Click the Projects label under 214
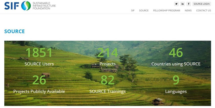Image resolution: width=215 pixels, height=108 pixels. pyautogui.click(x=107, y=64)
